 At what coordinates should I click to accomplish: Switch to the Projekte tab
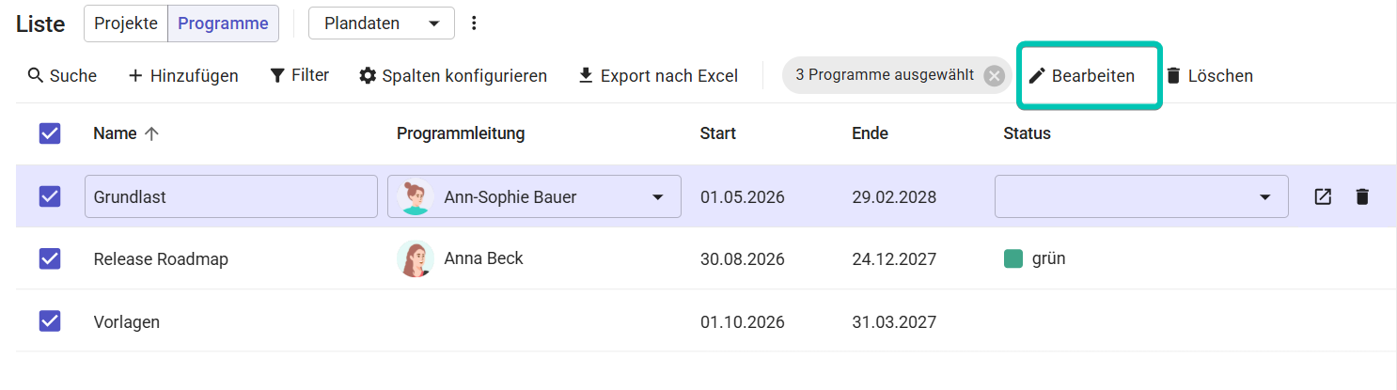click(126, 23)
